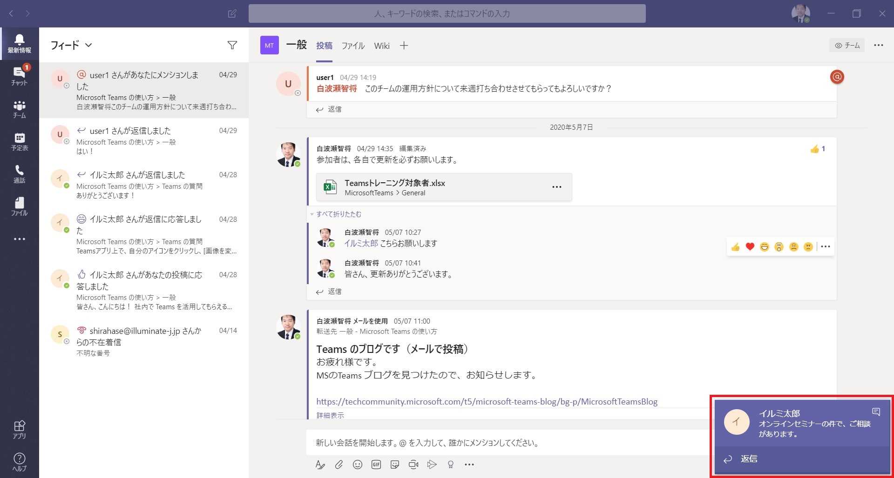This screenshot has height=478, width=894.
Task: Add the angry reaction to the reply
Action: (808, 247)
